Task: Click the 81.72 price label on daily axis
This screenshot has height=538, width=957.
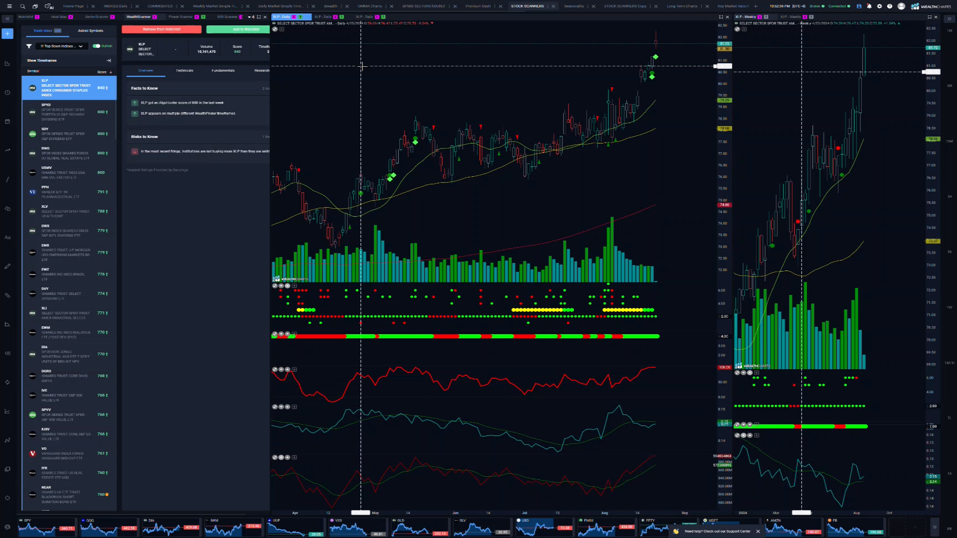Action: point(724,44)
